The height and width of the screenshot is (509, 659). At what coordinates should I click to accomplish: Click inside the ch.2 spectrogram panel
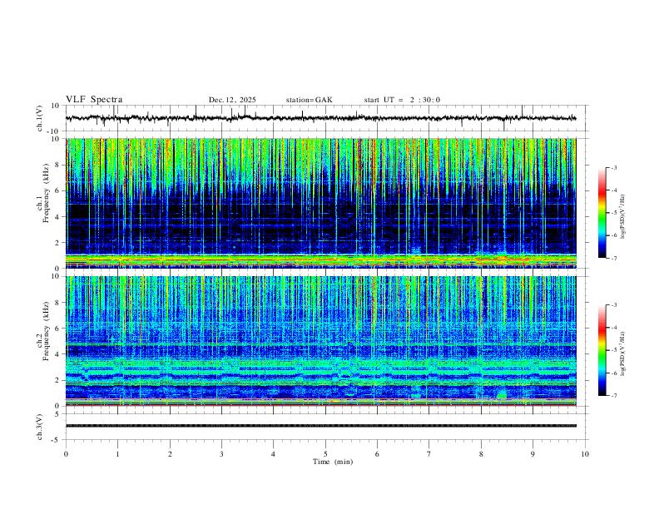point(320,341)
